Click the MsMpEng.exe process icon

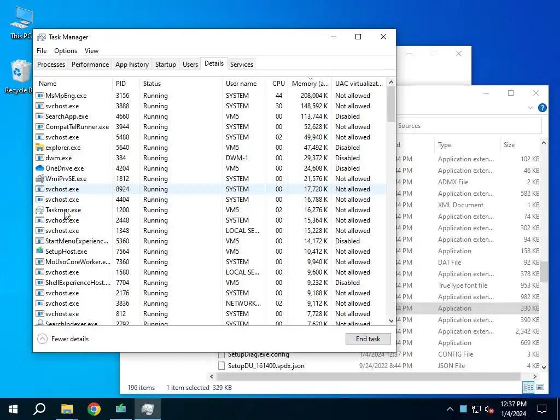pos(39,95)
